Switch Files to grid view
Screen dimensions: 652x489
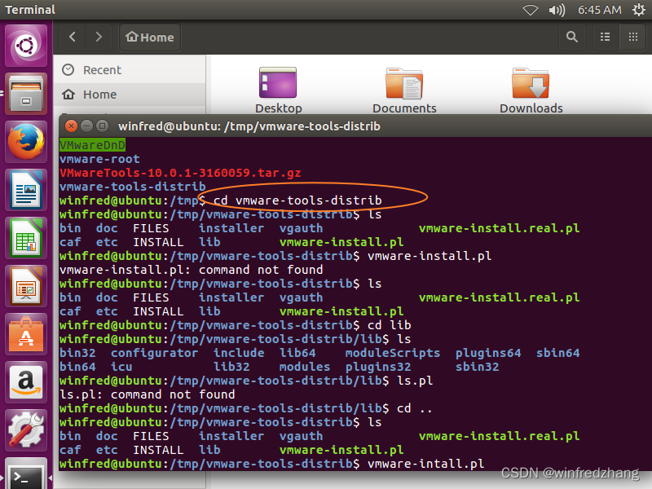click(633, 37)
